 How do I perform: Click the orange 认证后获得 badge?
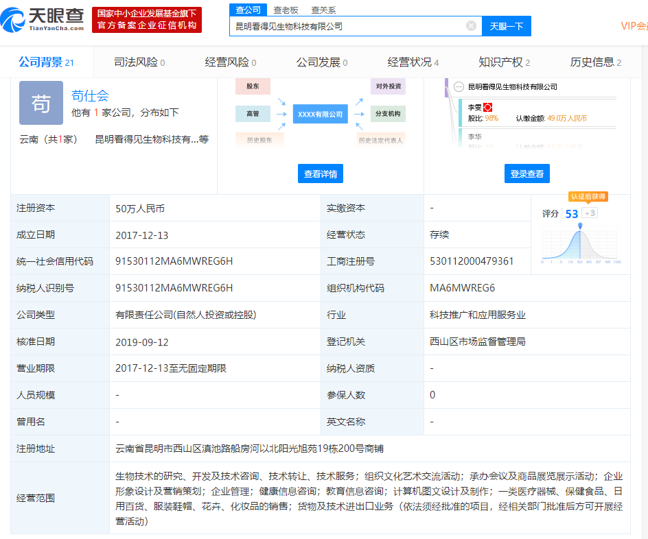point(588,197)
